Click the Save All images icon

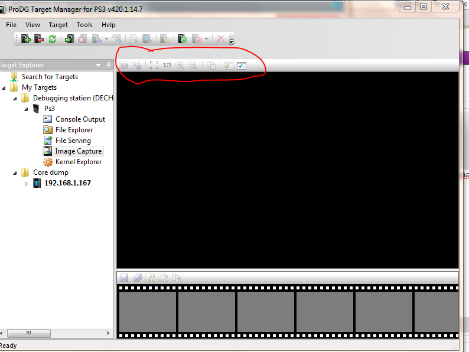[x=138, y=278]
